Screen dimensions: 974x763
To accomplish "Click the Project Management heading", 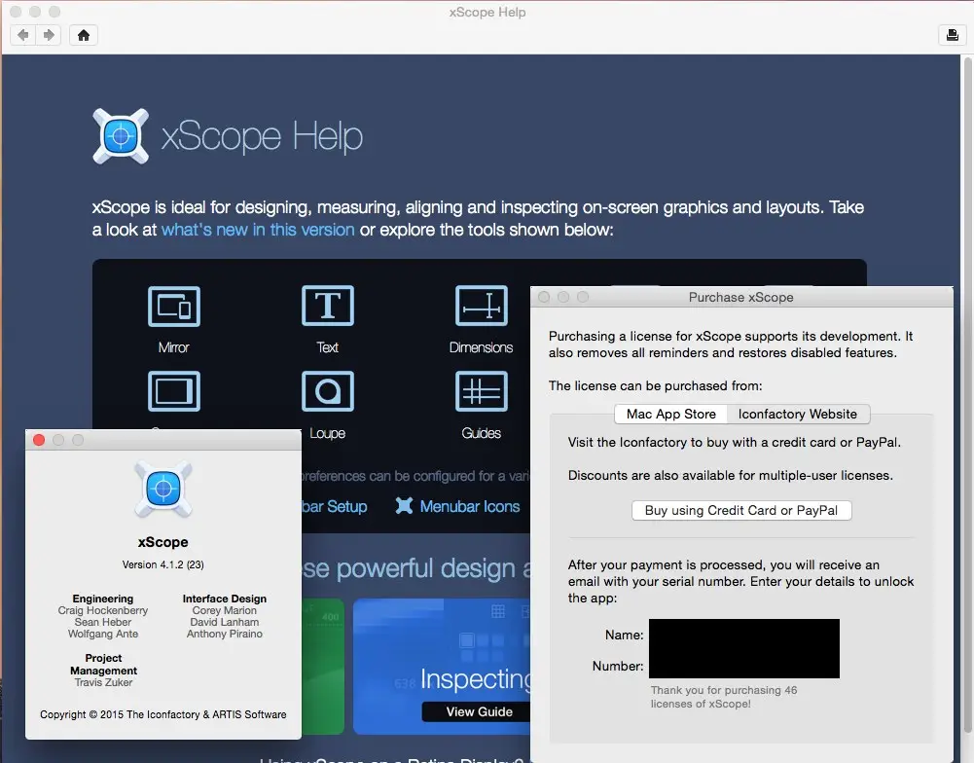I will tap(103, 664).
